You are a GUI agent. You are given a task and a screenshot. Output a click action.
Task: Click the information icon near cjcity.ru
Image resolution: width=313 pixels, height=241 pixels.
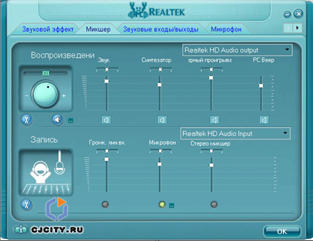21,230
